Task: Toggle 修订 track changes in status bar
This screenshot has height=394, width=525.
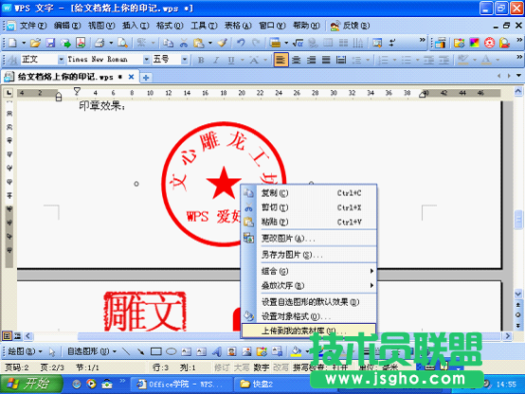Action: click(x=222, y=367)
